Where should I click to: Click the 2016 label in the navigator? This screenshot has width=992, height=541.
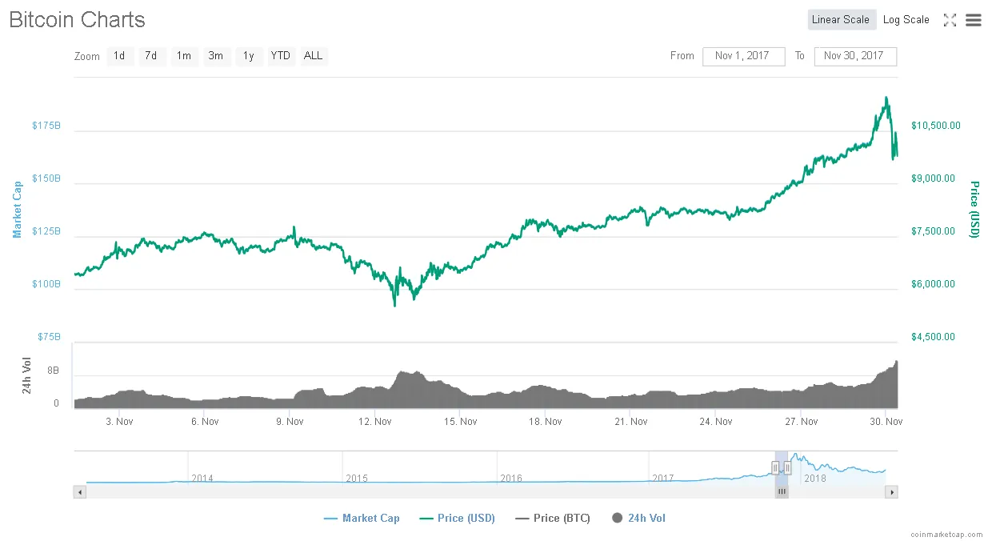tap(511, 479)
